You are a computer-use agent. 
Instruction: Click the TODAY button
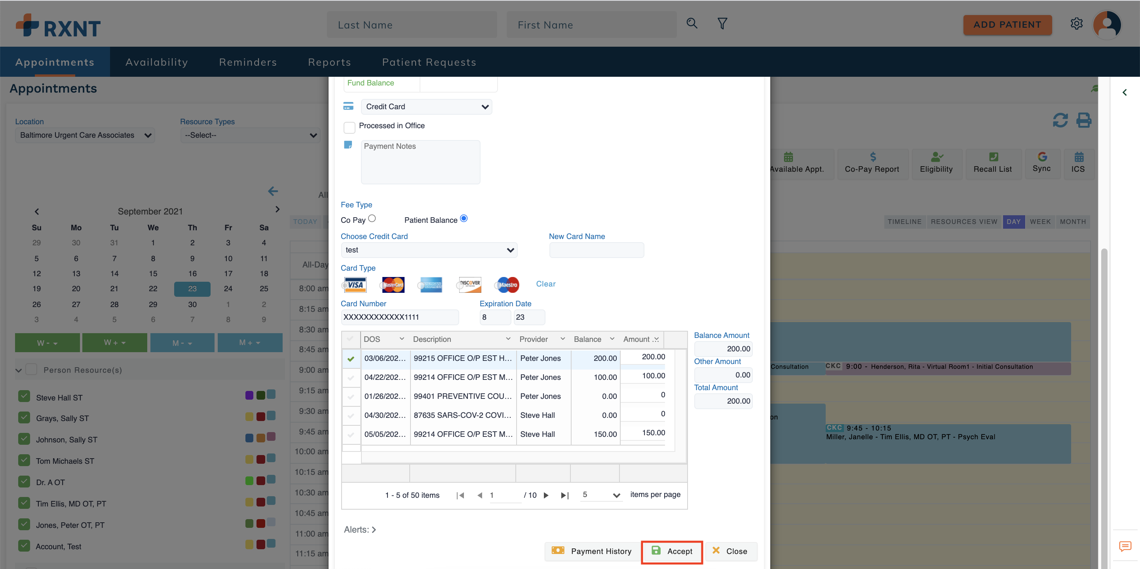tap(305, 222)
